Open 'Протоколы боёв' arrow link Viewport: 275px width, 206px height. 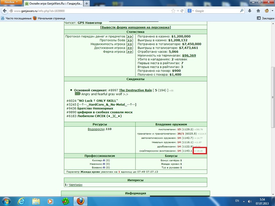(130, 40)
